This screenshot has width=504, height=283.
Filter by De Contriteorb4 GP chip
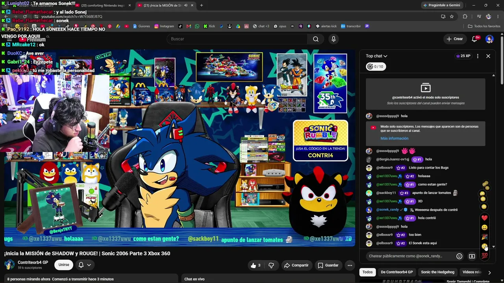pos(397,272)
